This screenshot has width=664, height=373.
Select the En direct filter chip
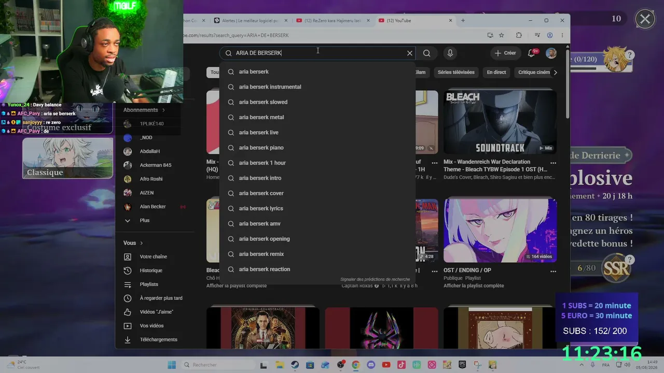coord(496,73)
